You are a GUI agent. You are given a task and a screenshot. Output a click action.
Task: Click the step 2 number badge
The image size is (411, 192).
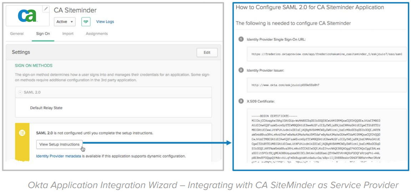(x=241, y=70)
